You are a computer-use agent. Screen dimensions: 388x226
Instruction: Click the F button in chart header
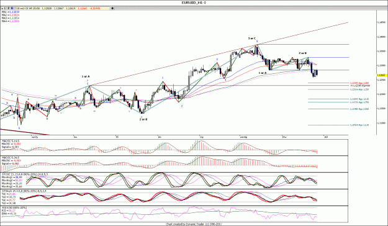[9, 8]
